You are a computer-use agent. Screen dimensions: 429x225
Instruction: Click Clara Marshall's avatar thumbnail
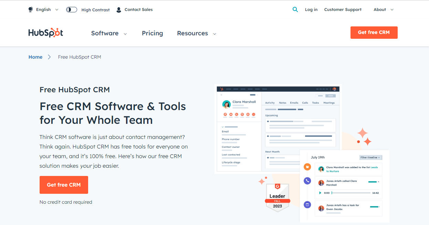click(227, 104)
